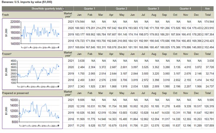Click the Quarter 1 column header
Screen dimensions: 216x133
90,9
